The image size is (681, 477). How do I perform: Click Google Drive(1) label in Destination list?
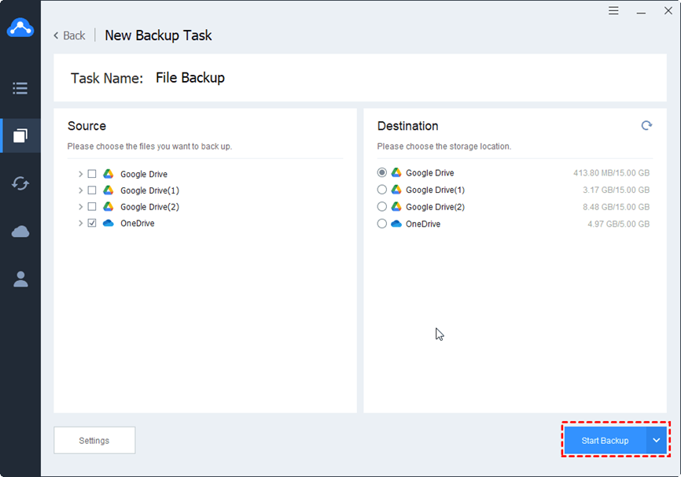tap(435, 190)
